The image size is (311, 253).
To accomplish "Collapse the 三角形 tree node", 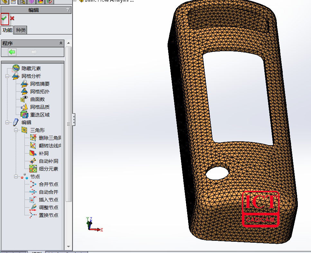I will (16, 130).
